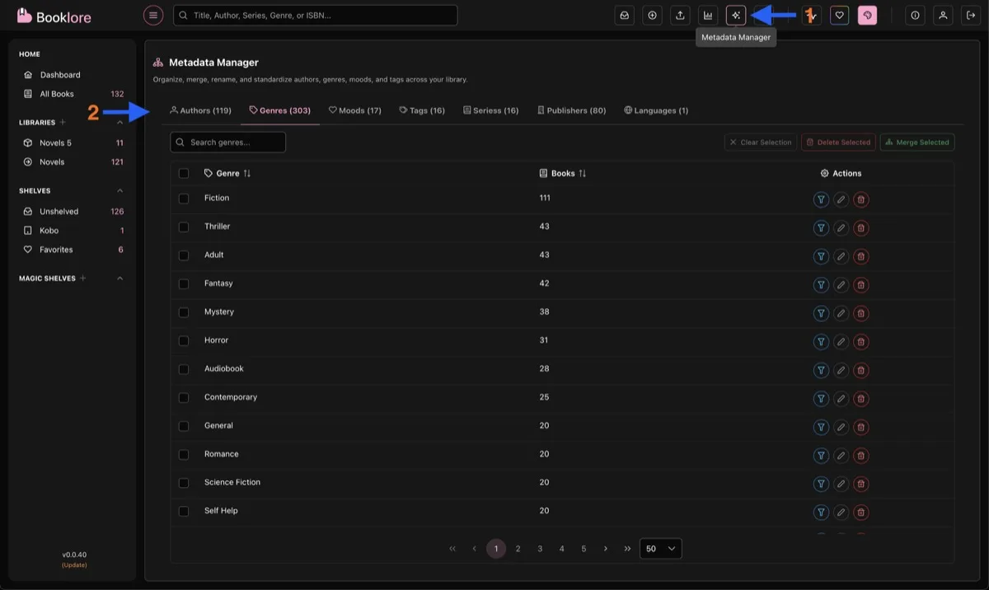Viewport: 989px width, 590px height.
Task: Edit the Science Fiction genre pencil icon
Action: tap(841, 484)
